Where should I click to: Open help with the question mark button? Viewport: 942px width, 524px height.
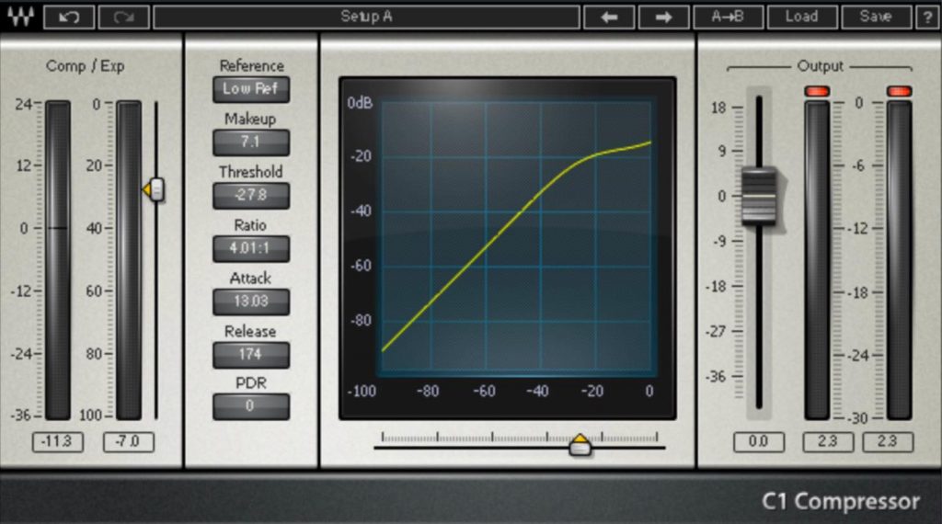[x=927, y=17]
